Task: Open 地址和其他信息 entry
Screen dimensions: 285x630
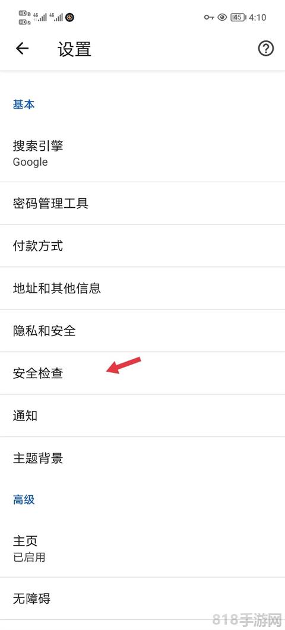Action: tap(142, 289)
